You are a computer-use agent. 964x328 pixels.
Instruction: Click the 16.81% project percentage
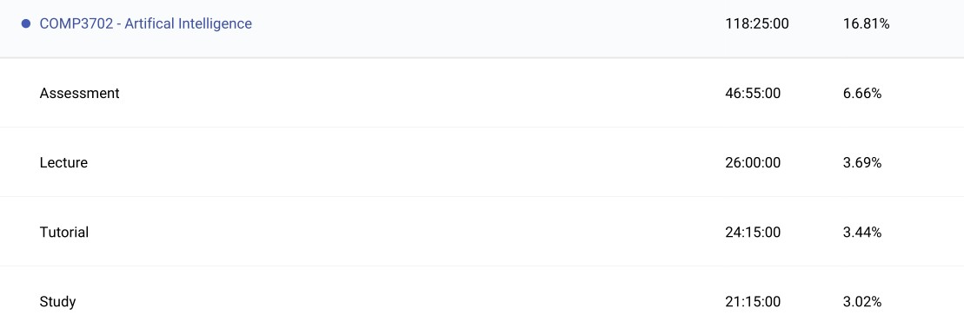(x=867, y=24)
